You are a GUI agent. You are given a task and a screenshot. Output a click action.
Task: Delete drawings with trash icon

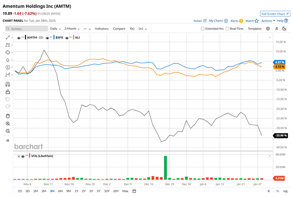coord(8,116)
